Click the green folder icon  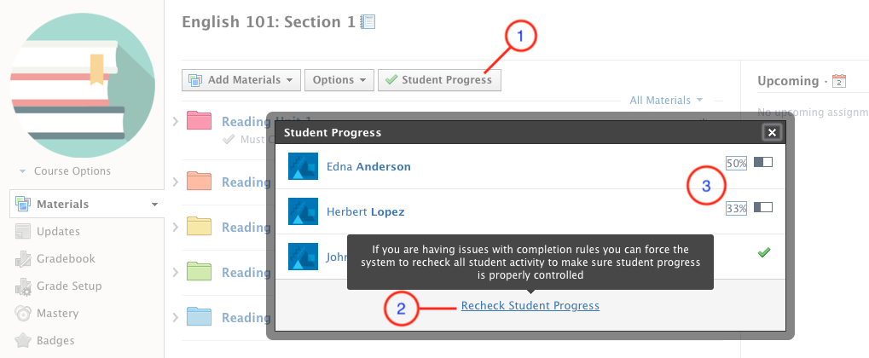click(199, 272)
